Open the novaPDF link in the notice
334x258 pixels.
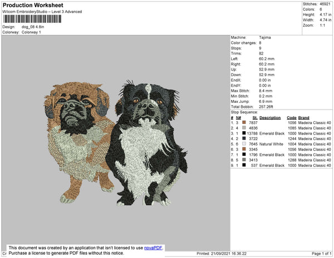pyautogui.click(x=153, y=248)
